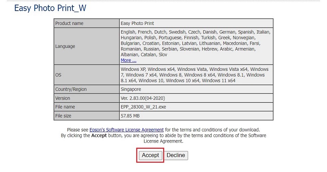The image size is (327, 172).
Task: Click the Decline button
Action: [x=176, y=155]
